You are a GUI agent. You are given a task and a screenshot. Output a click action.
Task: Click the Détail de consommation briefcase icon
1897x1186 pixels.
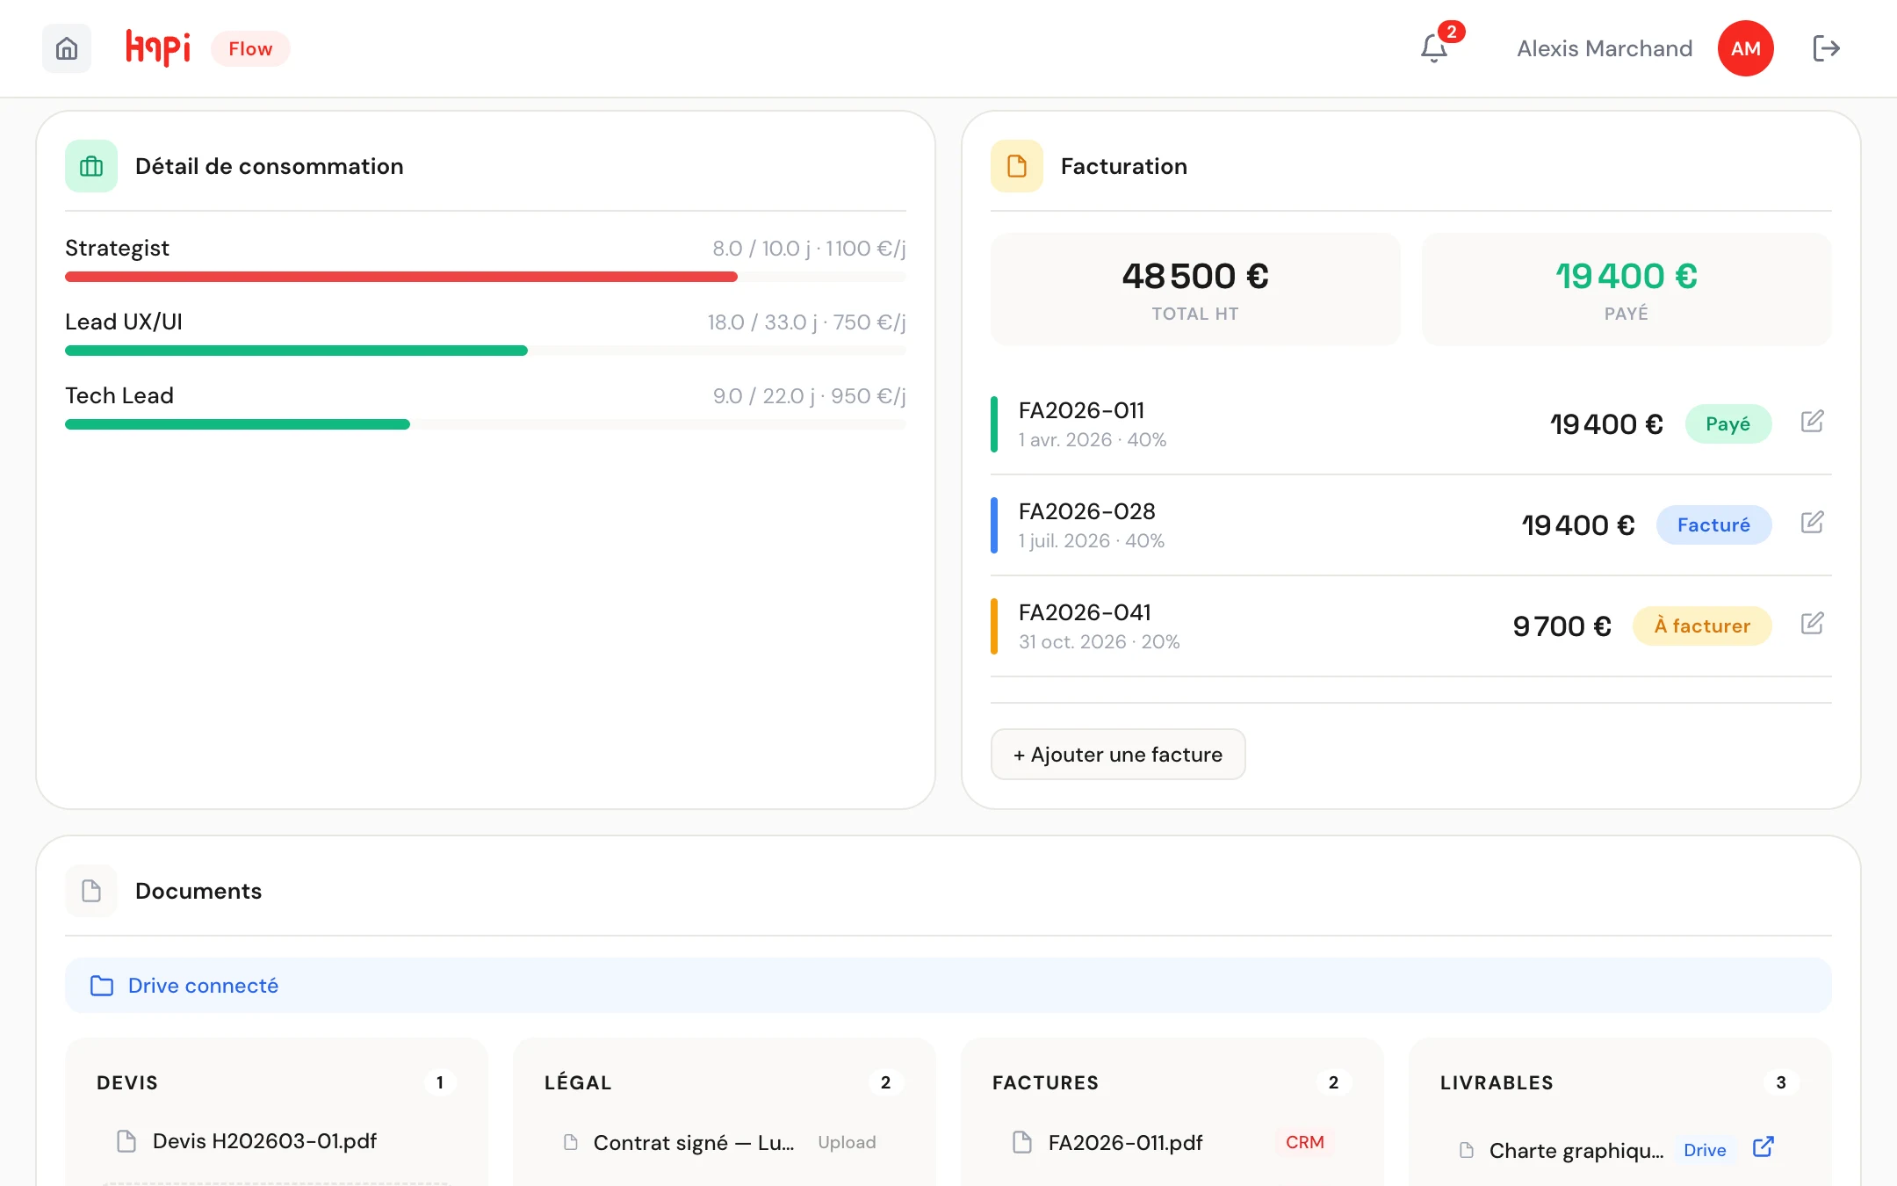click(91, 166)
